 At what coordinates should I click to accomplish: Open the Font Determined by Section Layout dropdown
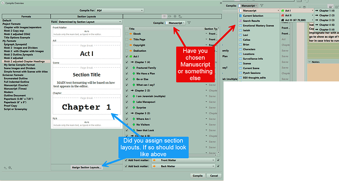90,22
